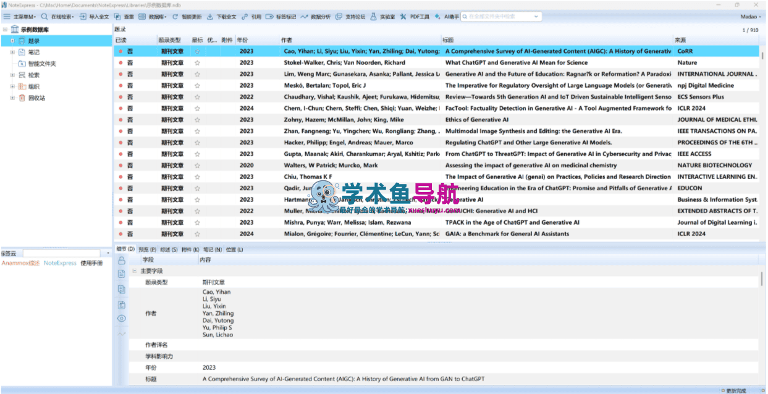This screenshot has height=394, width=768.
Task: Click the eye icon in detail sidebar
Action: tap(121, 319)
